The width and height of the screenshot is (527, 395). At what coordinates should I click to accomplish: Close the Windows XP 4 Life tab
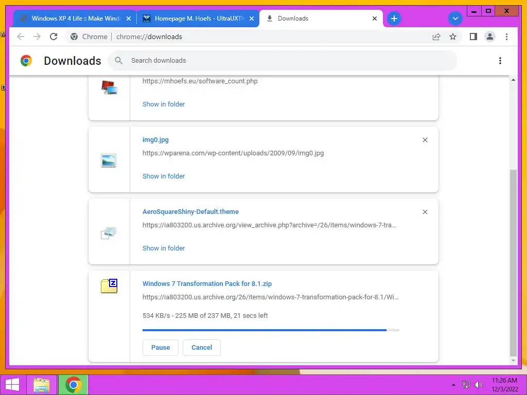tap(128, 19)
